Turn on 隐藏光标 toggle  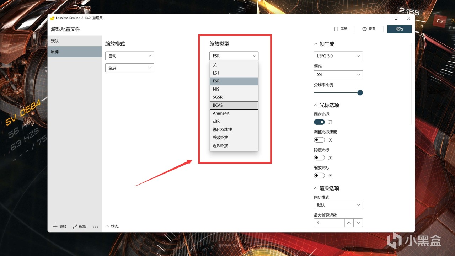click(319, 158)
